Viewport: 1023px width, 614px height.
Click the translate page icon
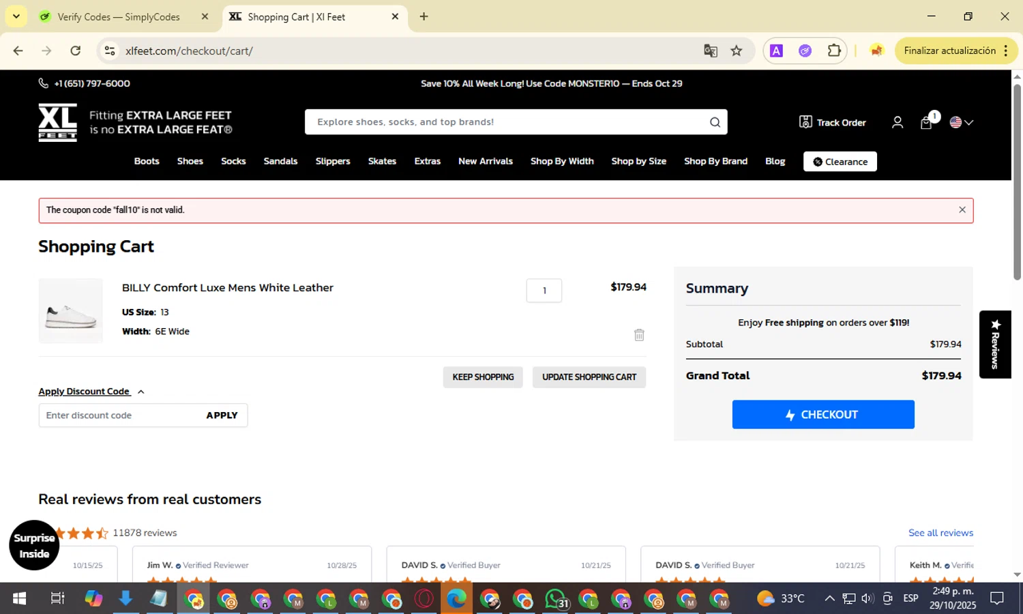(x=711, y=50)
